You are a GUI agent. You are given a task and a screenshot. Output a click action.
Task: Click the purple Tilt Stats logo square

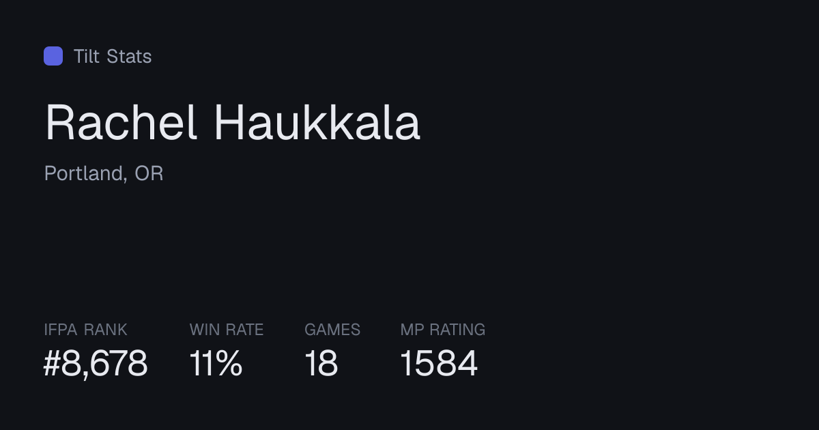point(53,56)
